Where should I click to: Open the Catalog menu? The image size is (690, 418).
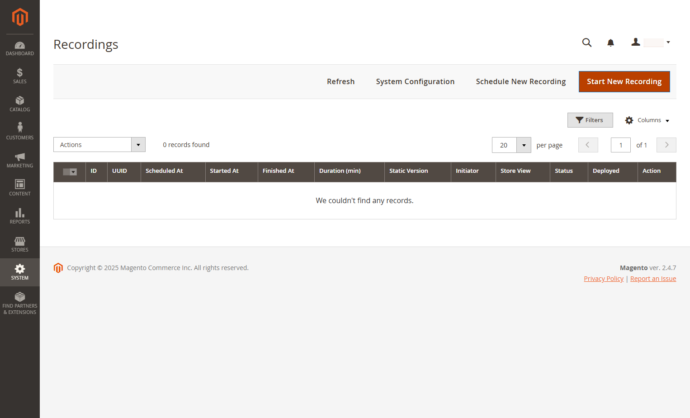pos(20,104)
